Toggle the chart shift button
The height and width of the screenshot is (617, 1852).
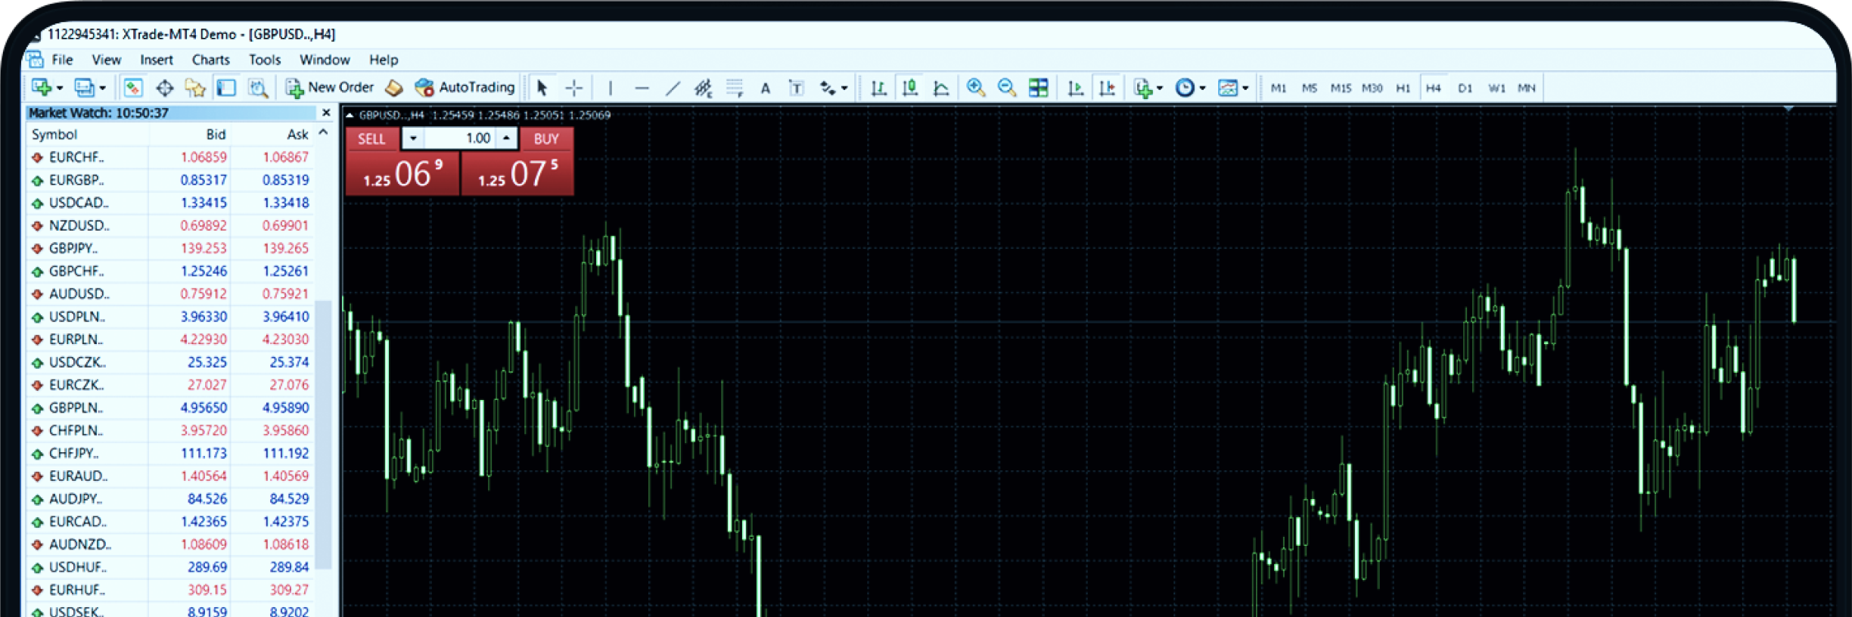[1107, 88]
